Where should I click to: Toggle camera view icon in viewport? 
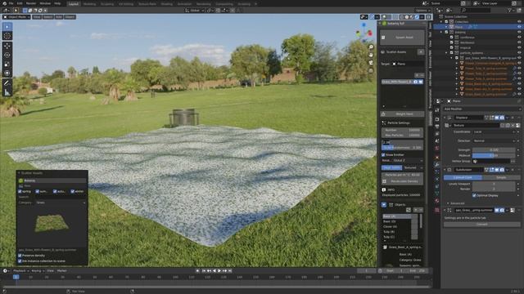point(371,63)
